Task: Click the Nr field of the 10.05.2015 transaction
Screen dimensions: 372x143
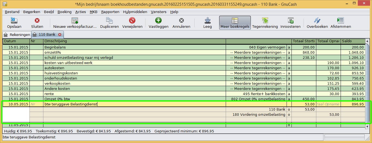Action: (x=37, y=104)
